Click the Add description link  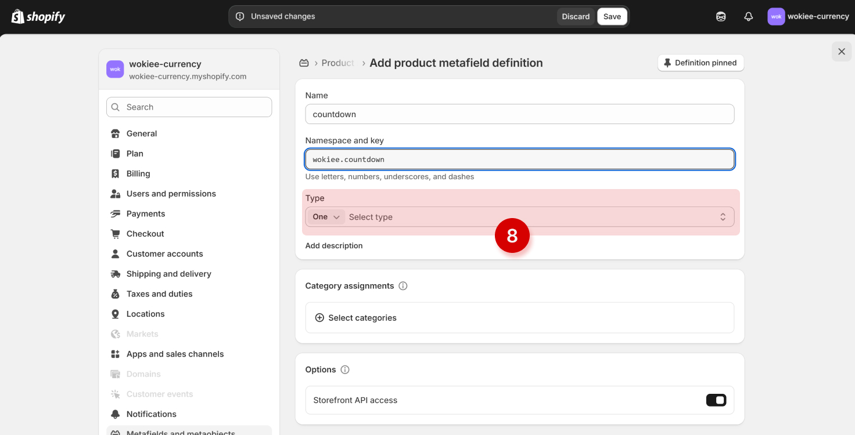334,246
